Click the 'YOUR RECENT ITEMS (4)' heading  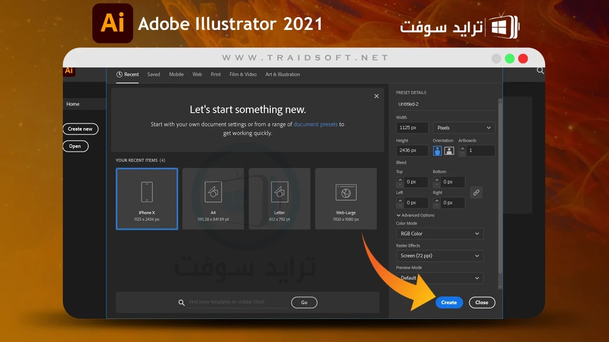[x=140, y=161]
